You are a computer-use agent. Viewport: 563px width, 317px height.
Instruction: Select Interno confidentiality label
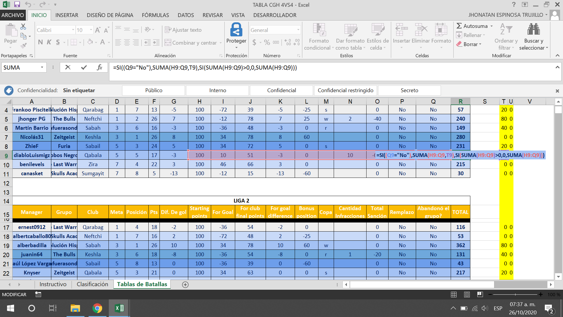point(218,90)
